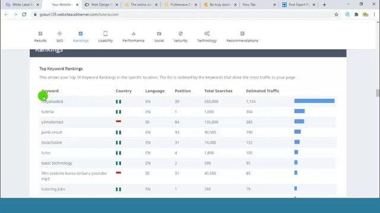Open the Security section icon
Screen dimensions: 380x213
click(180, 34)
